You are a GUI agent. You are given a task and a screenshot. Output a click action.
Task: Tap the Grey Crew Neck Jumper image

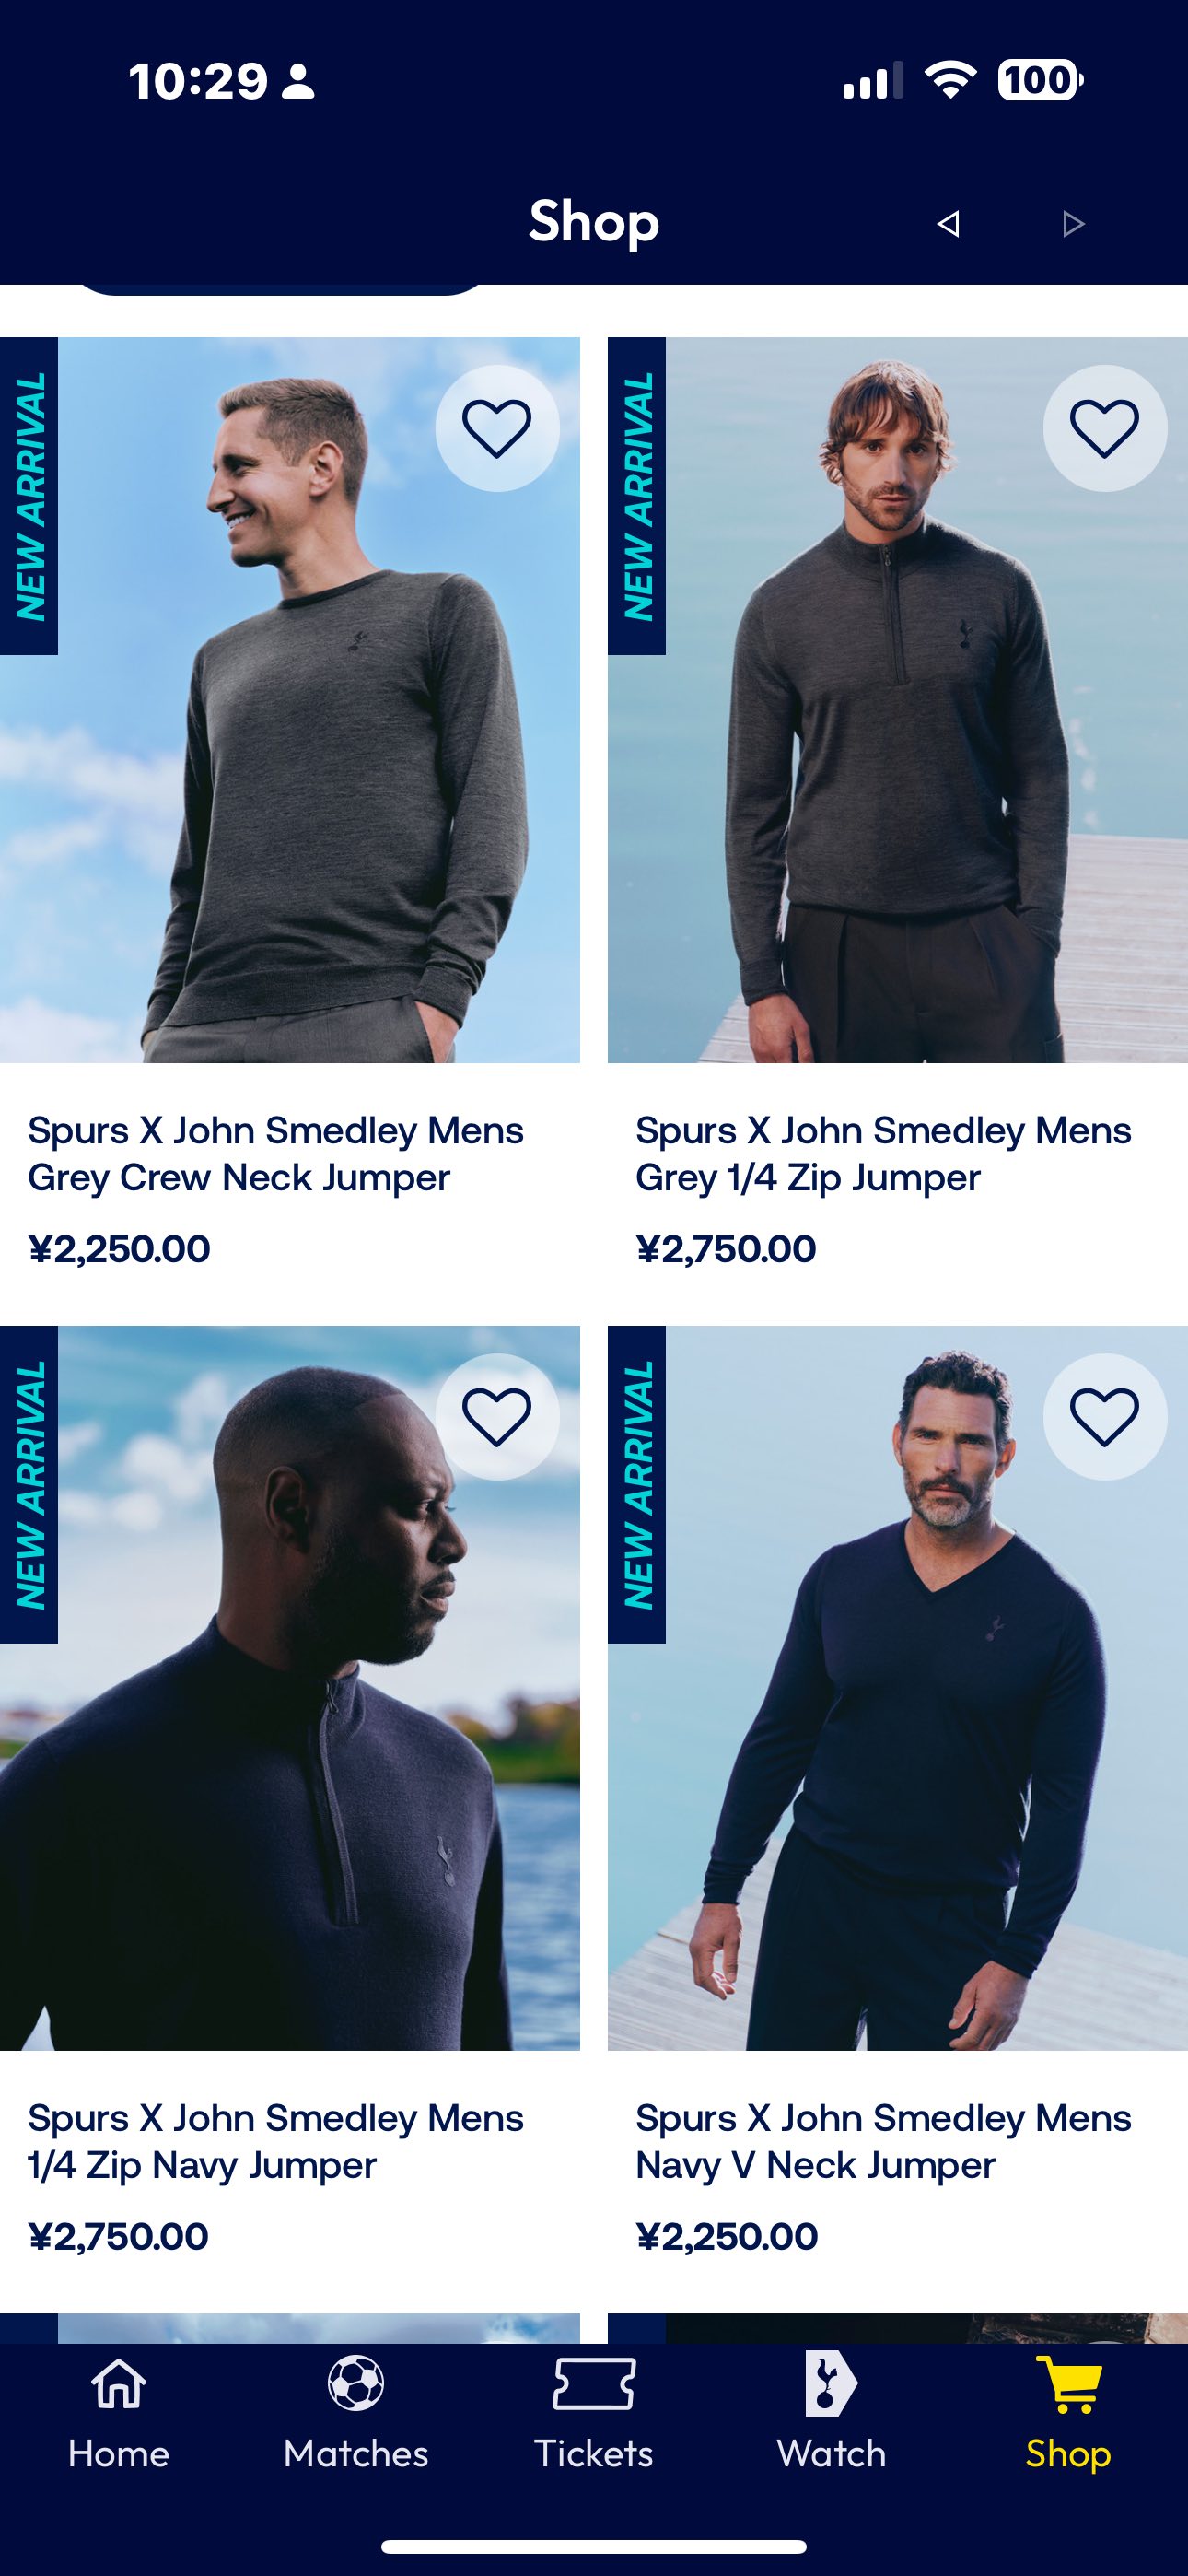290,700
